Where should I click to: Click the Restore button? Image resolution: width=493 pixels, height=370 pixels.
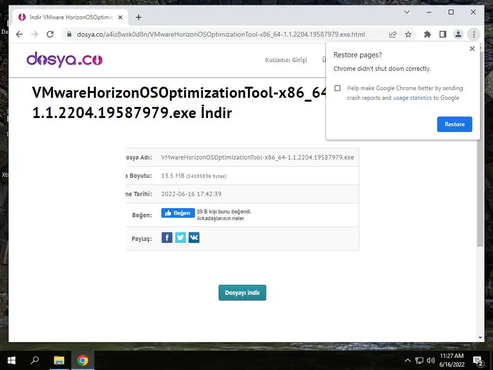click(x=454, y=124)
